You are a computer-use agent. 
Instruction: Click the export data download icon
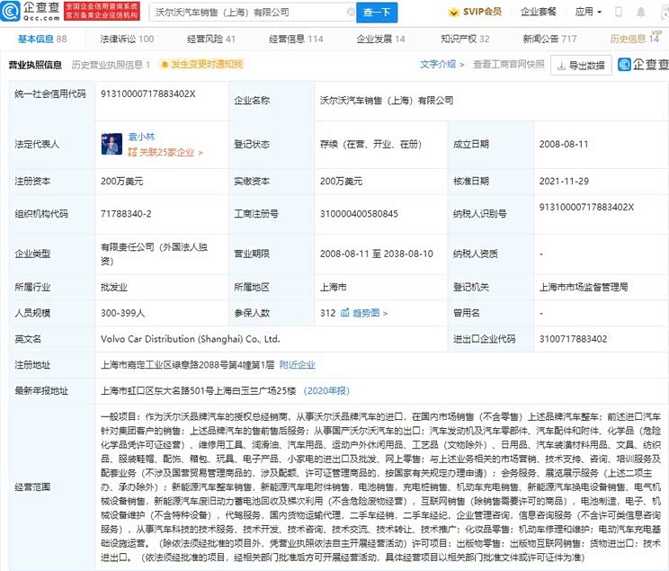(561, 66)
